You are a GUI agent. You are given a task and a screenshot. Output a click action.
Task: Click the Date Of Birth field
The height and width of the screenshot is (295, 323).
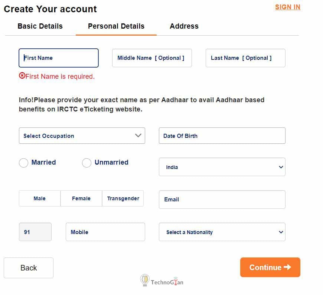click(222, 136)
